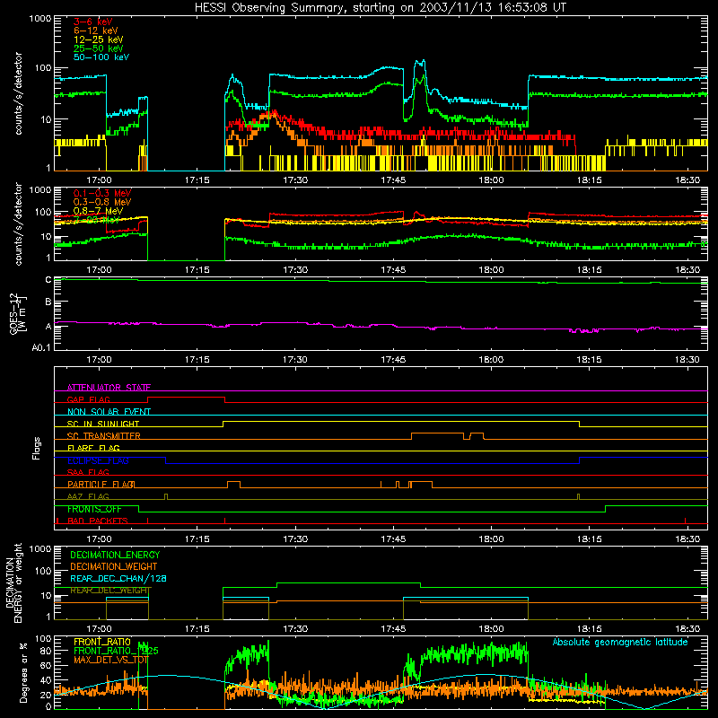Click the FRONT_RATIO_1225 legend label
This screenshot has height=718, width=718.
[x=116, y=651]
